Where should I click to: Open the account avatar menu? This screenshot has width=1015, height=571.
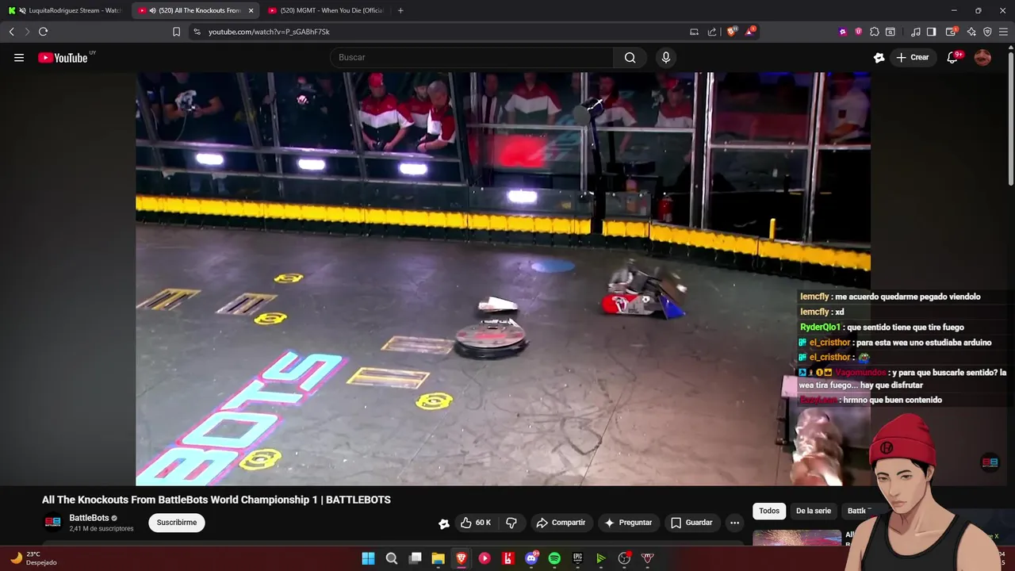pyautogui.click(x=982, y=57)
